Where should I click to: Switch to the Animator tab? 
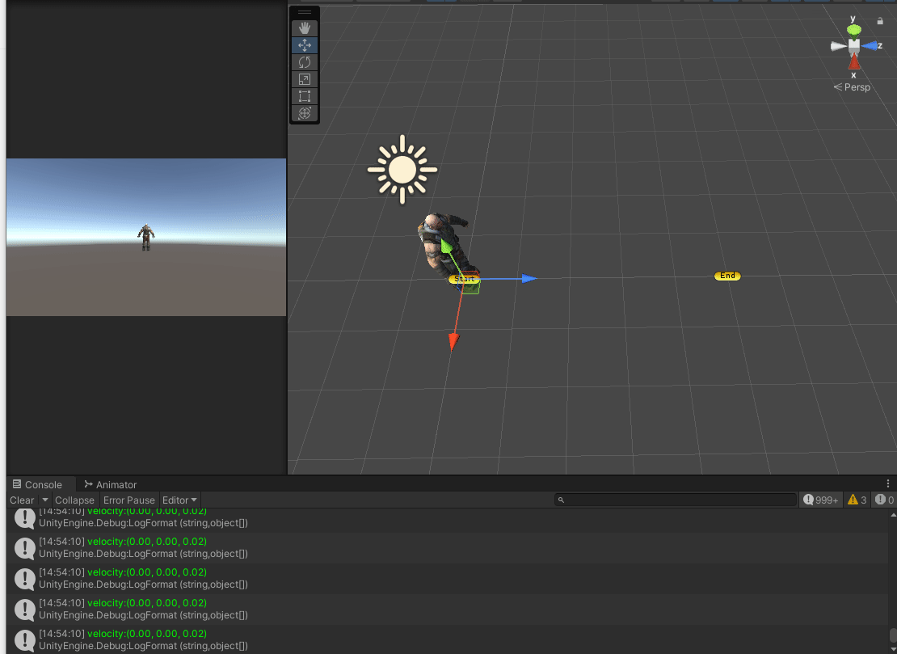(x=111, y=484)
